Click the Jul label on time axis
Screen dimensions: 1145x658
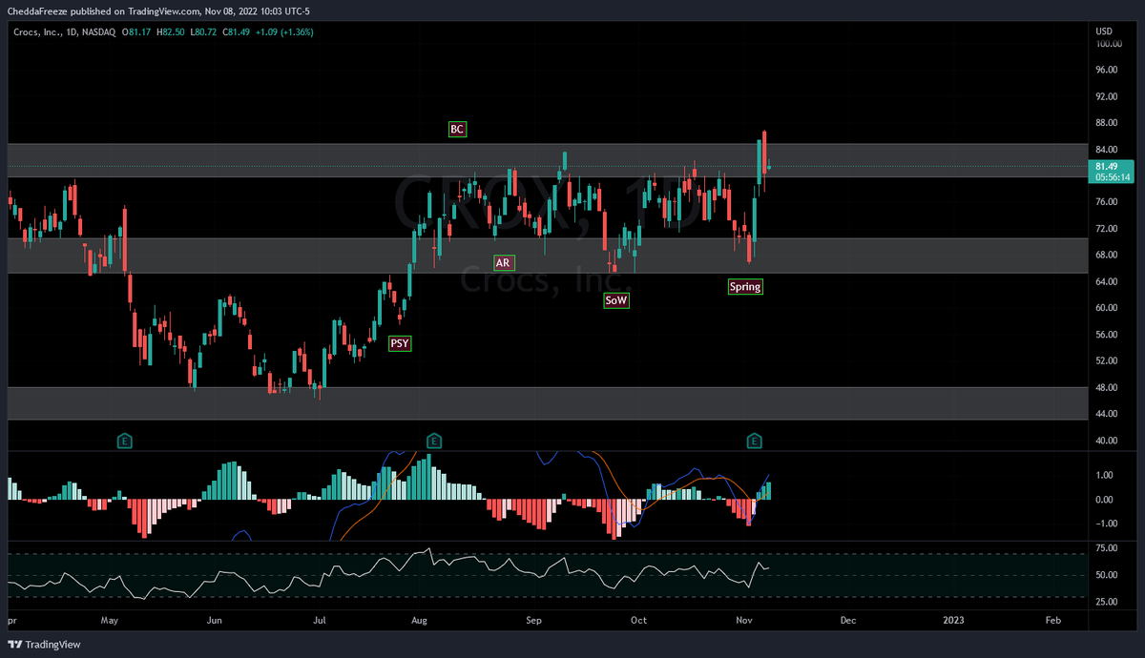click(320, 620)
